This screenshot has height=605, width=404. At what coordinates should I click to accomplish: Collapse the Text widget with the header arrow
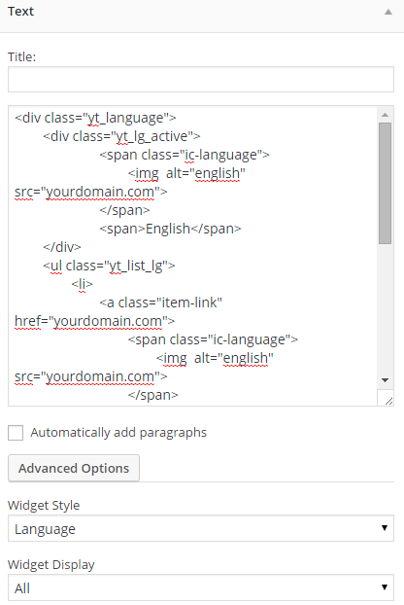(x=388, y=12)
